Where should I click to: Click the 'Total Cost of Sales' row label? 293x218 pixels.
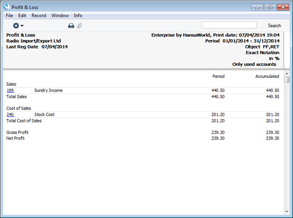pos(24,121)
